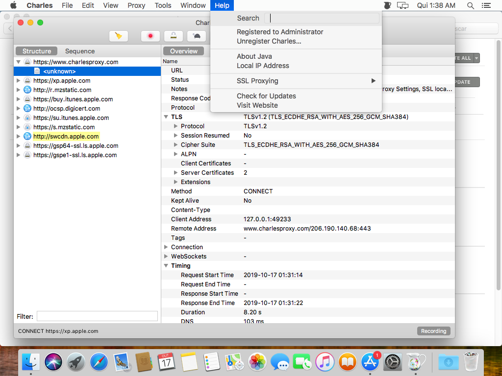Switch to the Sequence tab
Screen dimensions: 502x376
(80, 51)
